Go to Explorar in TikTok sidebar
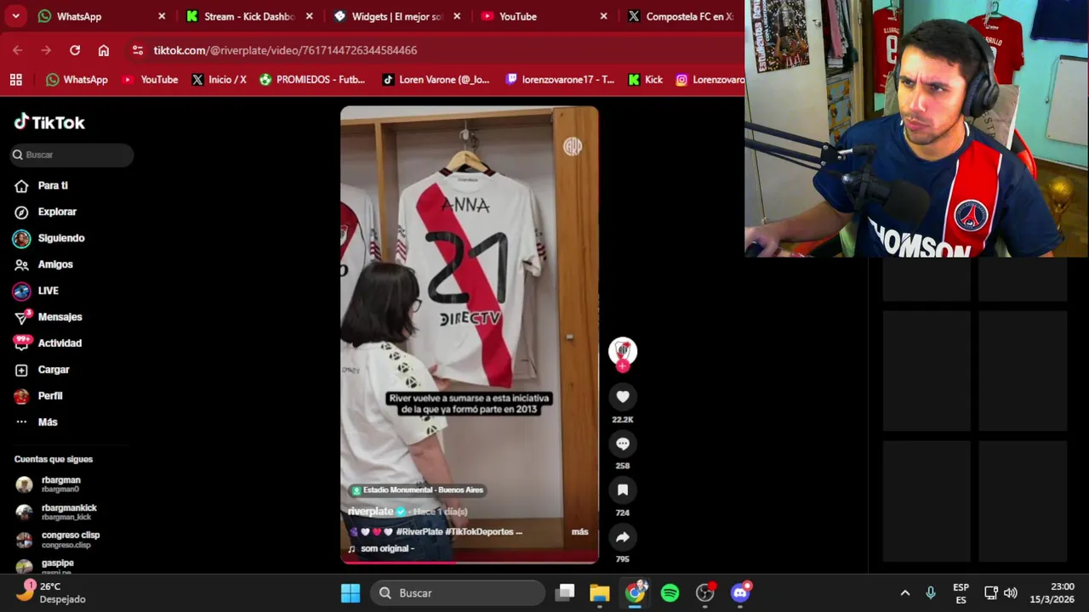Image resolution: width=1089 pixels, height=612 pixels. (x=57, y=212)
